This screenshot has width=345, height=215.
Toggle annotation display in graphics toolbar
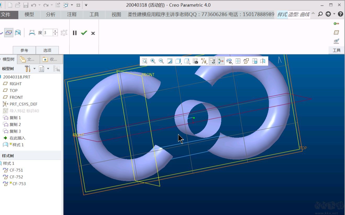212,61
